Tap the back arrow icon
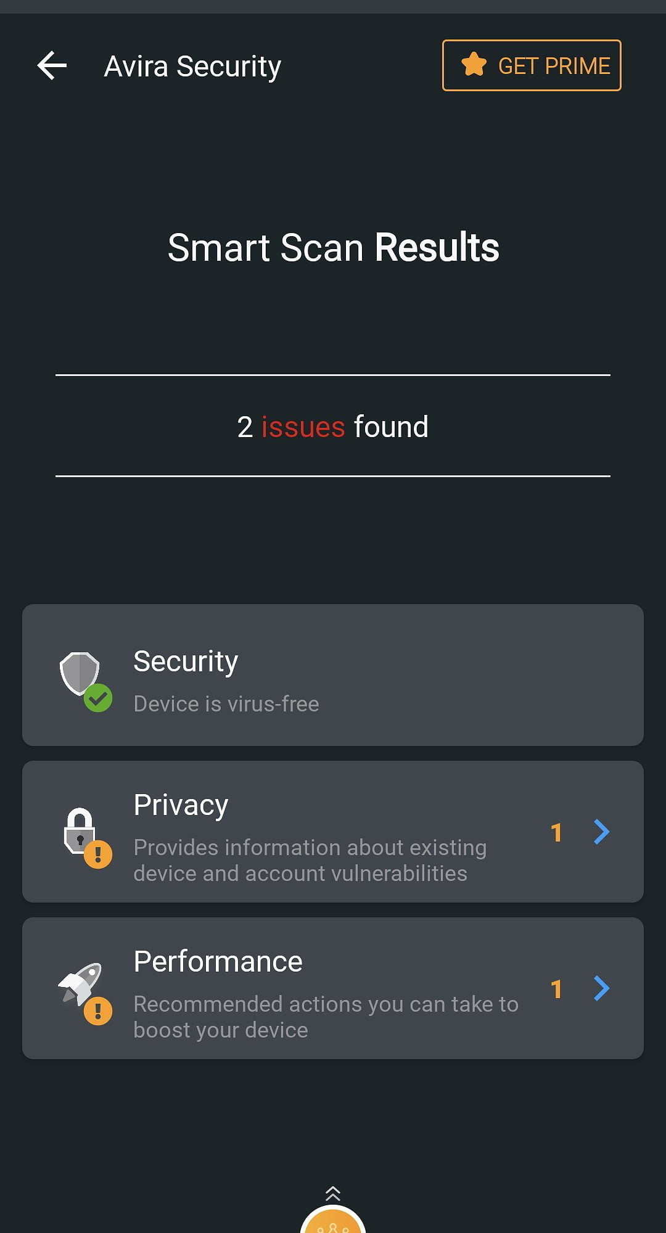The image size is (666, 1233). click(52, 66)
